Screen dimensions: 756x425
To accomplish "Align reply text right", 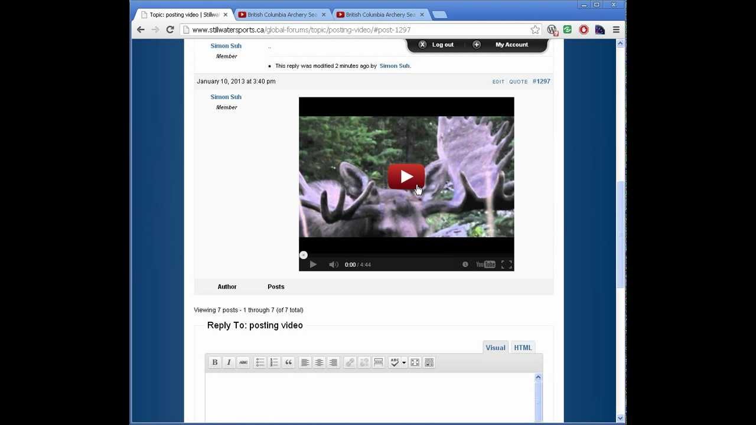I will pos(333,362).
